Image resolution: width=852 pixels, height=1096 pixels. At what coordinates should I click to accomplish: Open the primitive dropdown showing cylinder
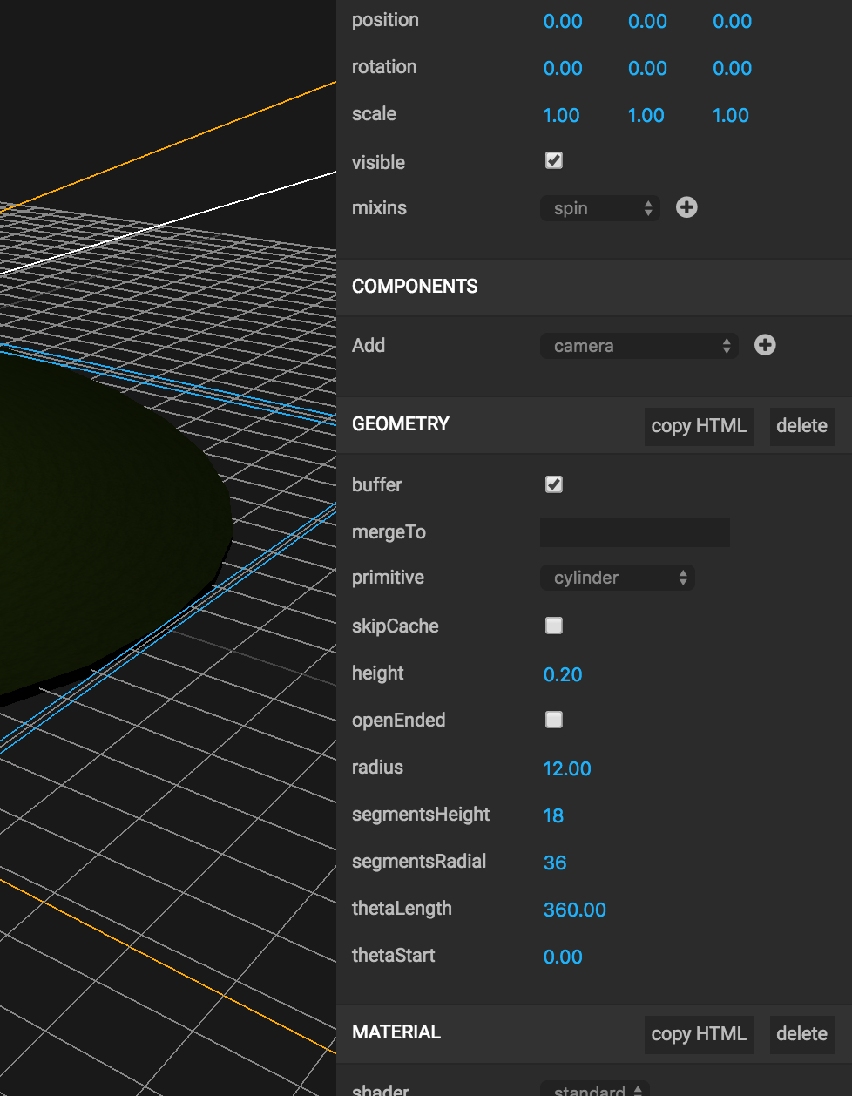(x=618, y=578)
